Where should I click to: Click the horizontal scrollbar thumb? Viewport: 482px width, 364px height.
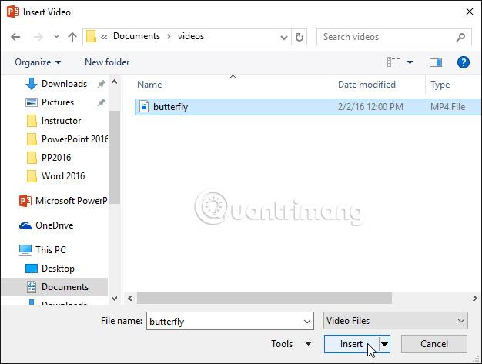[x=264, y=299]
